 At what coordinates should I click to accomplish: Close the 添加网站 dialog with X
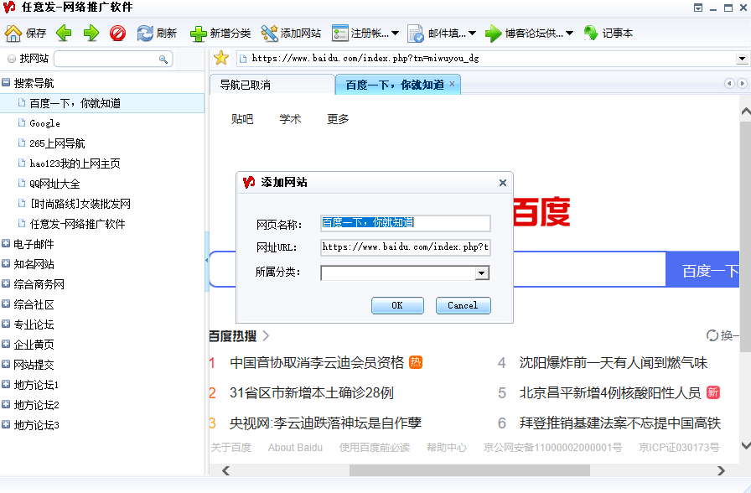click(502, 183)
